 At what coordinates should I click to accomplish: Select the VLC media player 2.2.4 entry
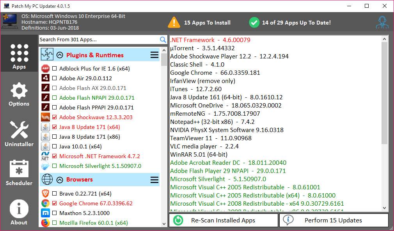point(204,146)
